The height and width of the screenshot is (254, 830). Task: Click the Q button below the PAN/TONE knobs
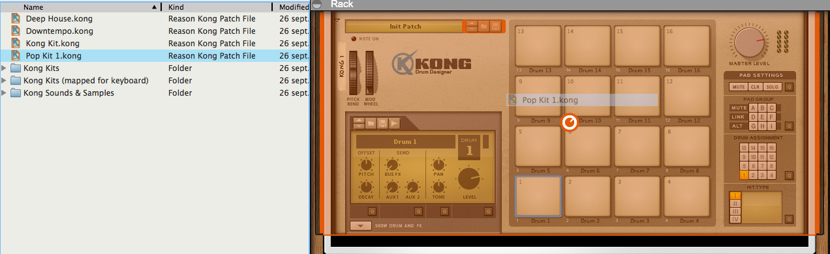444,211
